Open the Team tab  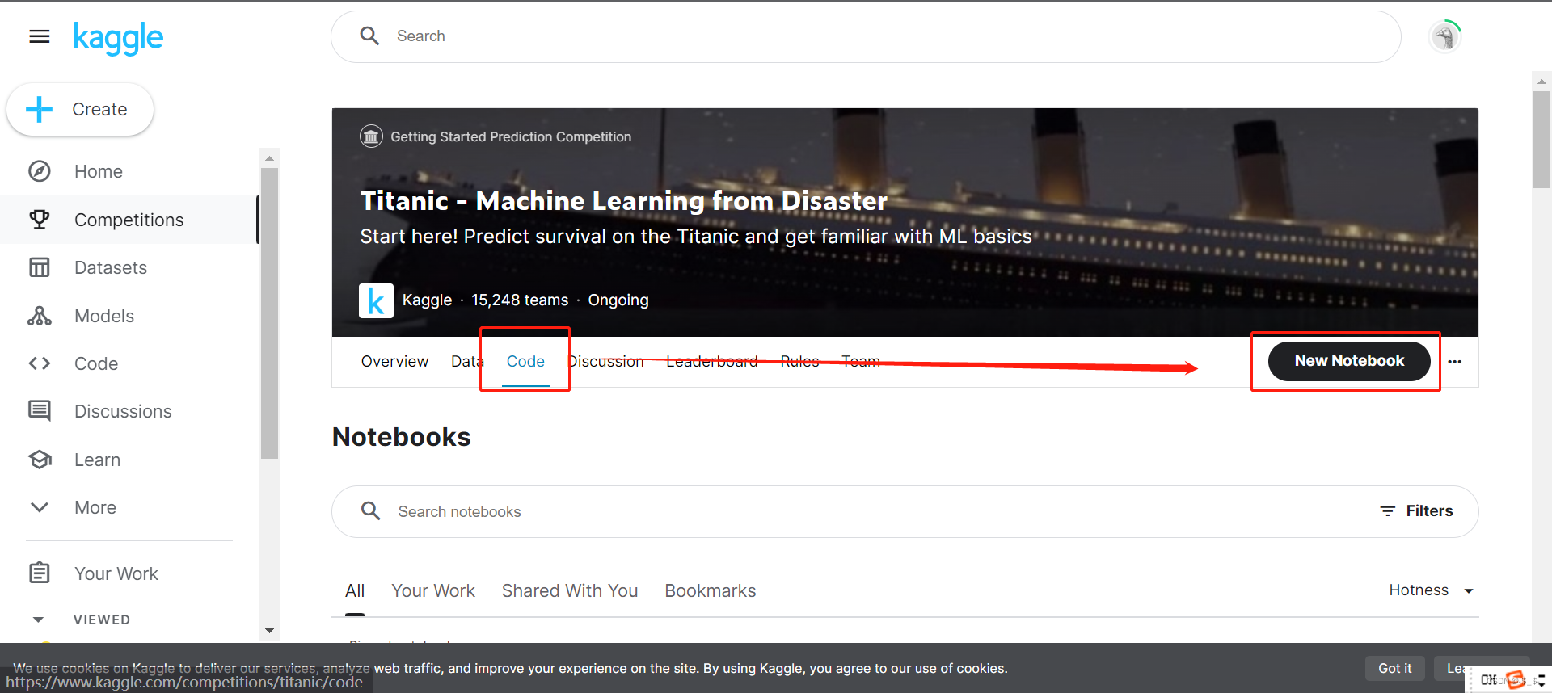pos(861,361)
